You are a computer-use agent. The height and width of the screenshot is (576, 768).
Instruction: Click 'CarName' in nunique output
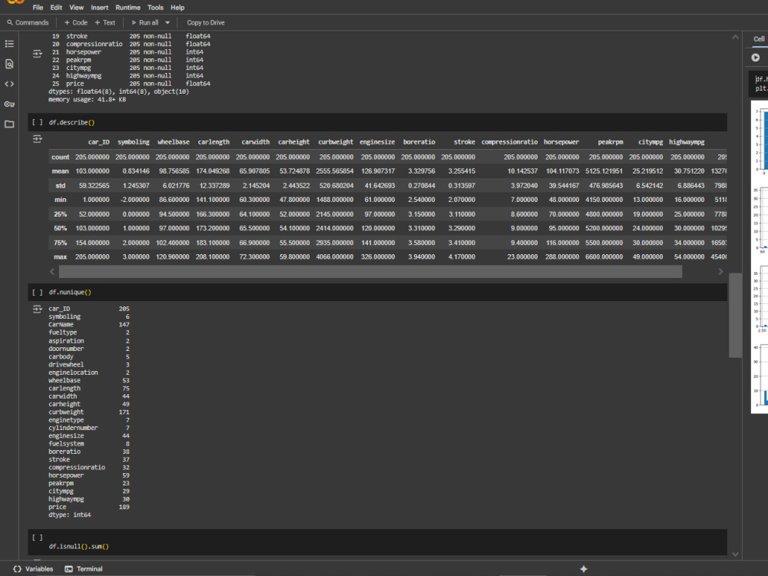tap(61, 325)
